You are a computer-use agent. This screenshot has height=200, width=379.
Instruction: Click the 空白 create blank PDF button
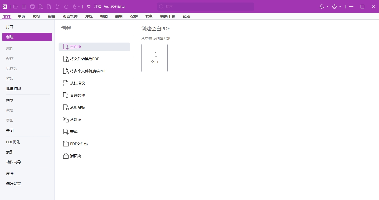[154, 58]
